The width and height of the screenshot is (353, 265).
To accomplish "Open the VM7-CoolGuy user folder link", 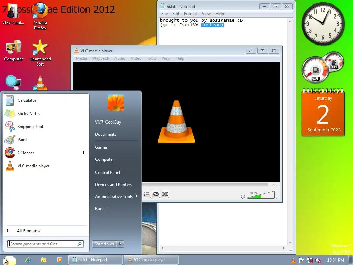I will 108,122.
